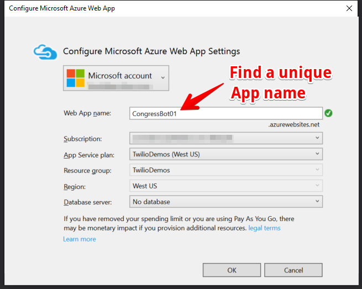
Task: Open the Region dropdown showing West US
Action: pos(226,186)
